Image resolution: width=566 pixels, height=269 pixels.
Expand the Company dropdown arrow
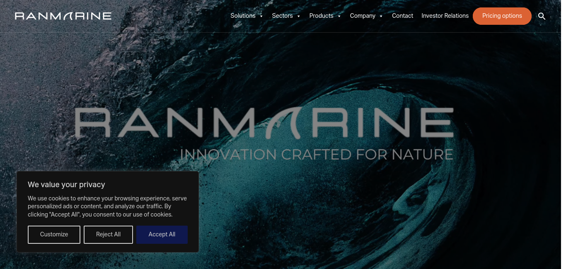click(381, 16)
